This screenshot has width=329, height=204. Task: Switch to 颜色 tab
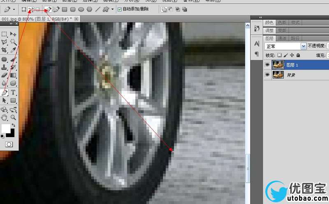pyautogui.click(x=269, y=23)
